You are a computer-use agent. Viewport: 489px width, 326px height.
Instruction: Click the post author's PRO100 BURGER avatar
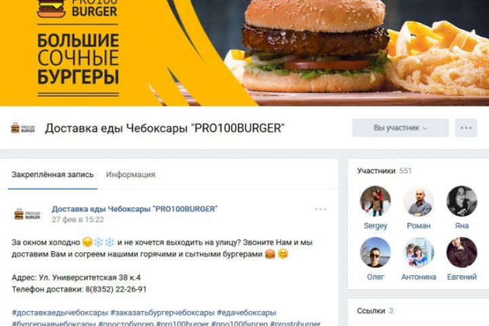27,215
